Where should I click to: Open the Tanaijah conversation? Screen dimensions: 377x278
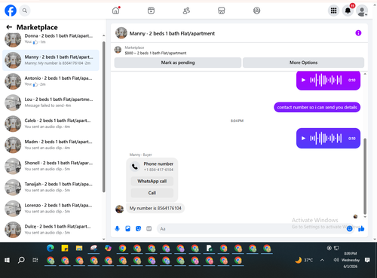click(x=51, y=188)
